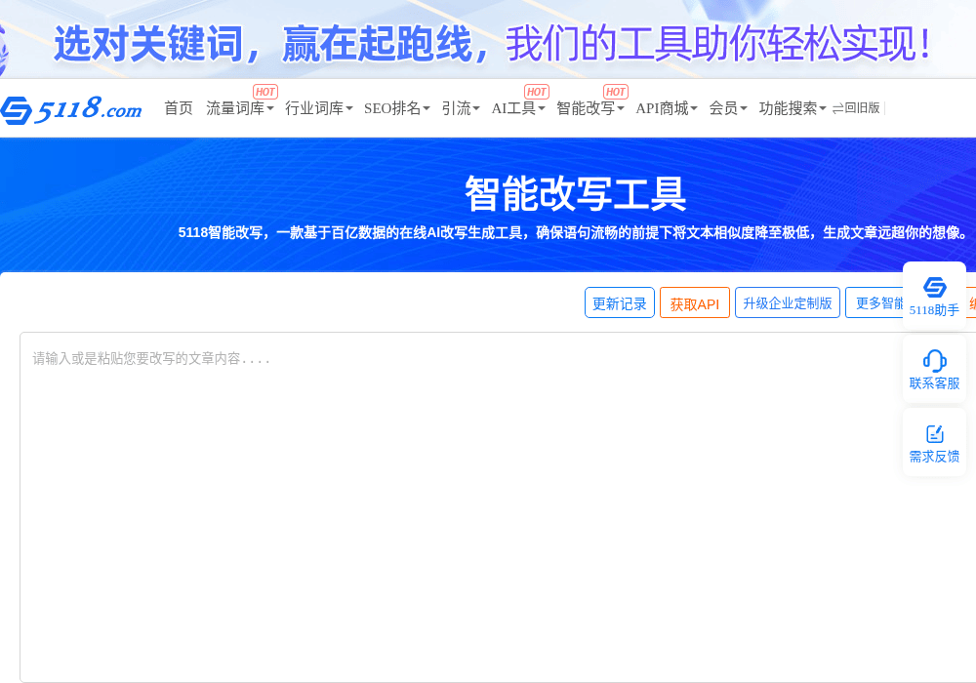Click the HOT badge above 智能改写
This screenshot has height=683, width=976.
616,92
